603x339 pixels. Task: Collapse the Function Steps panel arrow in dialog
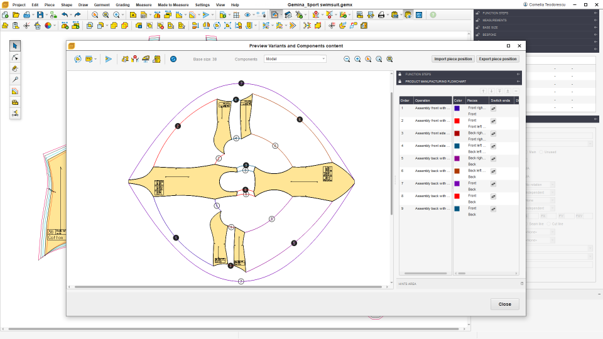[x=518, y=74]
